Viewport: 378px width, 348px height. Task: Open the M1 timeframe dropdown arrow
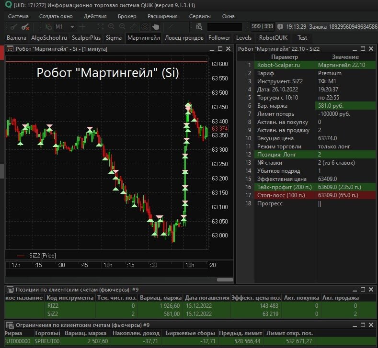72,27
